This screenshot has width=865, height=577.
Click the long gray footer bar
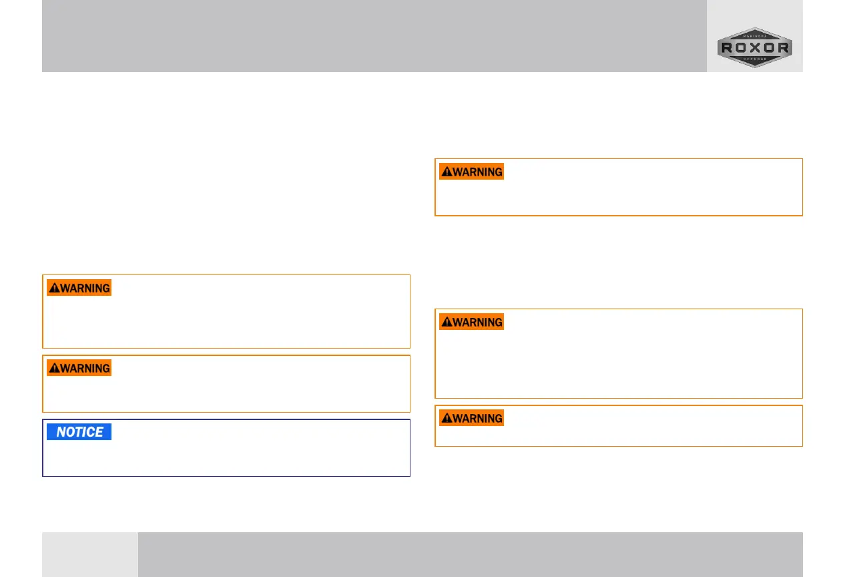[x=471, y=554]
